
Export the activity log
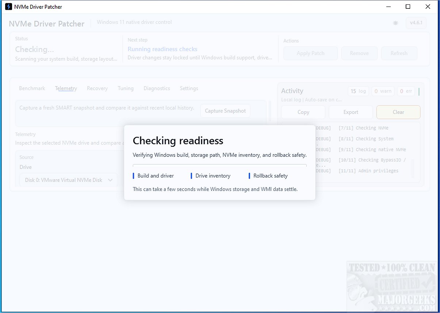coord(351,112)
